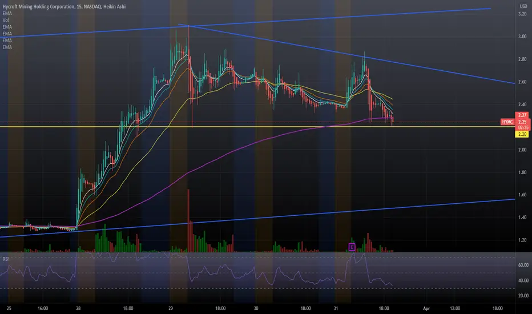Click the 25 date label on time axis

9,308
